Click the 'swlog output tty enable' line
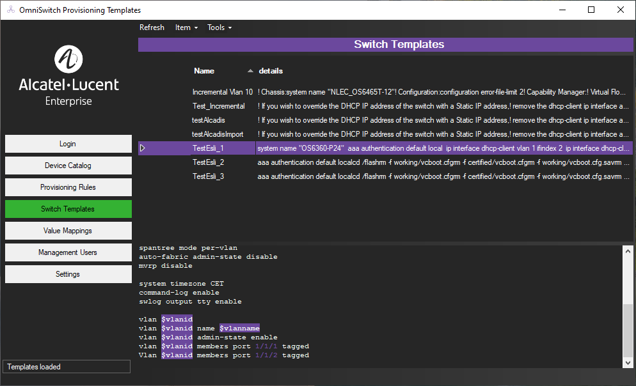This screenshot has height=386, width=636. coord(190,302)
